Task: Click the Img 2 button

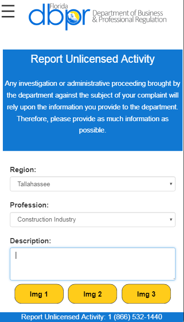Action: (92, 294)
